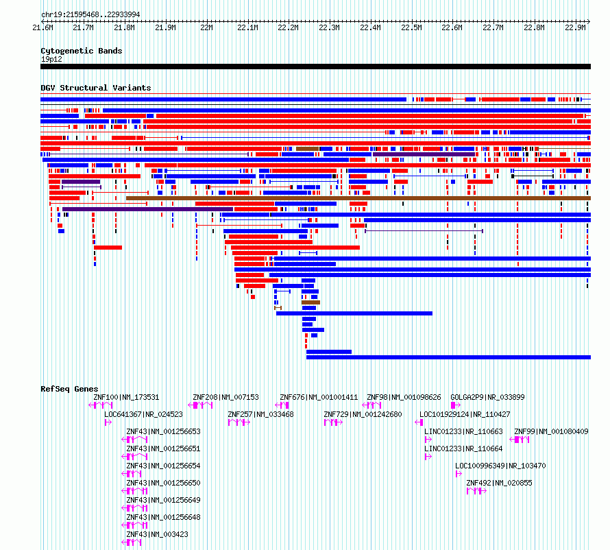Open the Cytogenetic Bands track title

[82, 51]
